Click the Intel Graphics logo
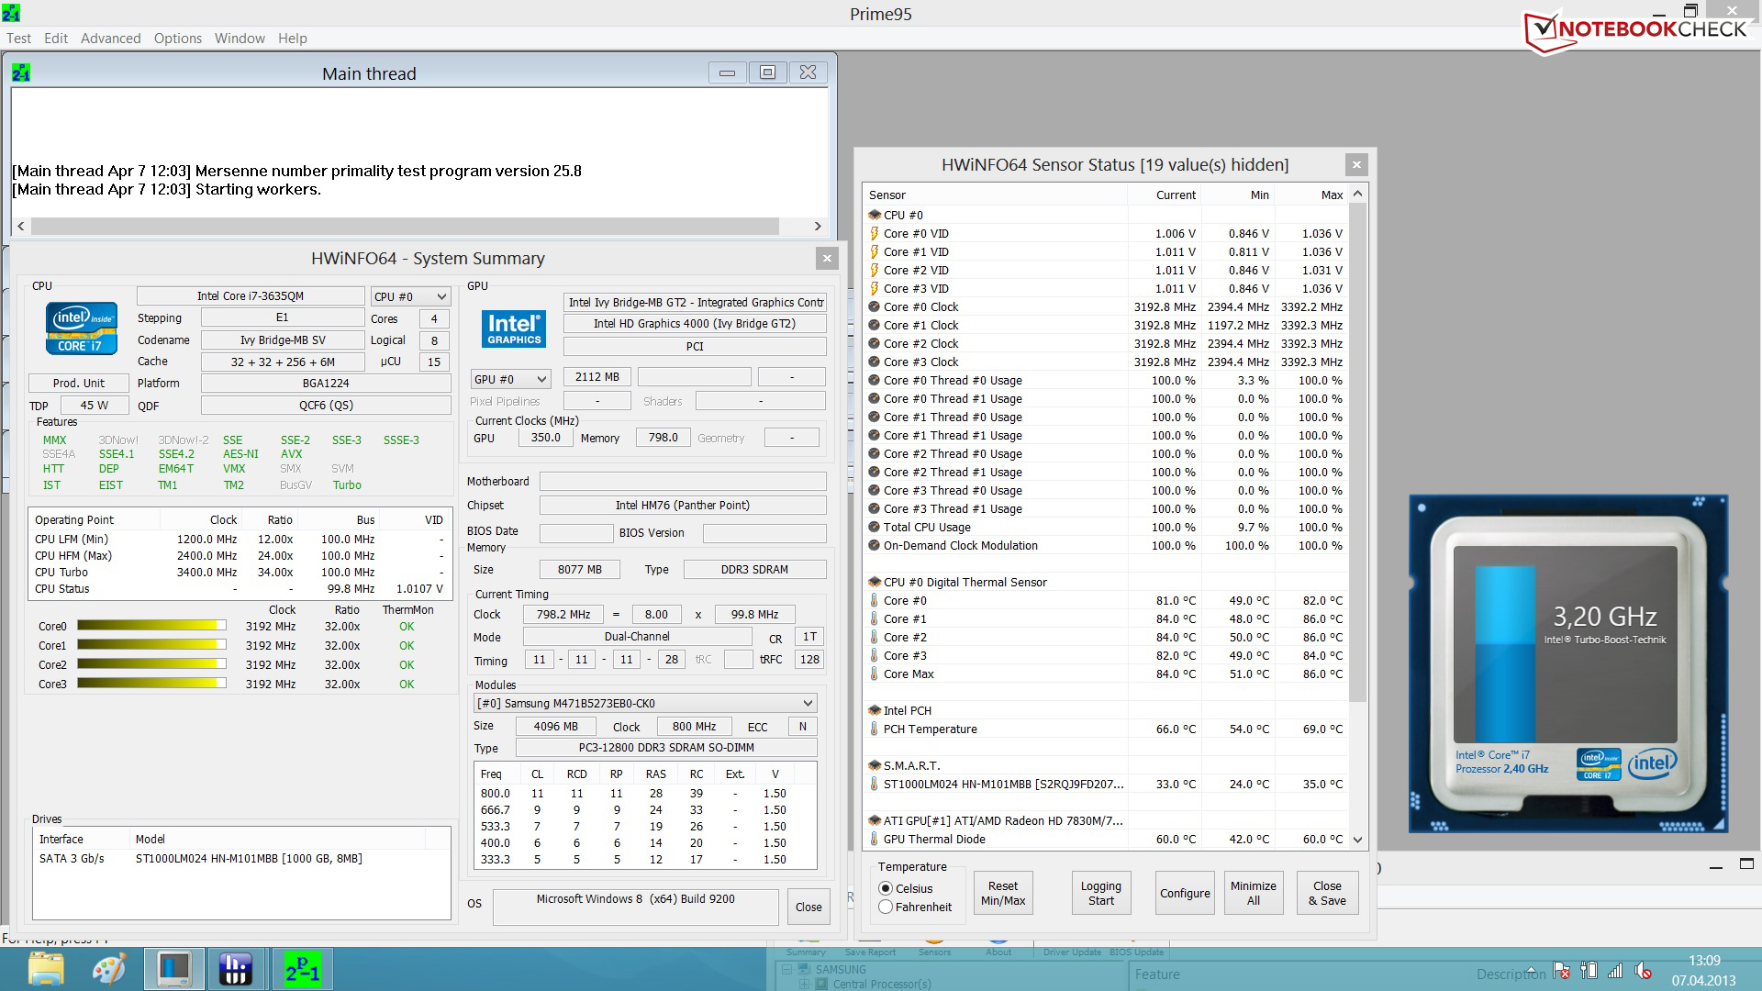 [x=514, y=328]
